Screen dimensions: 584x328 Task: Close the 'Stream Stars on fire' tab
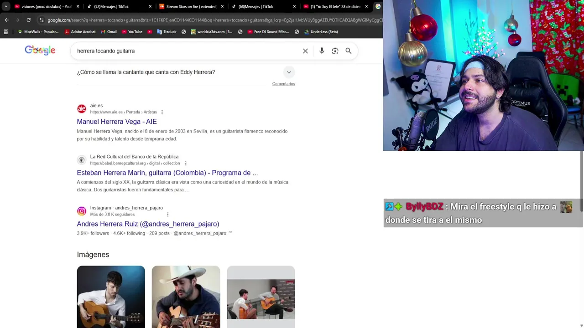coord(222,6)
